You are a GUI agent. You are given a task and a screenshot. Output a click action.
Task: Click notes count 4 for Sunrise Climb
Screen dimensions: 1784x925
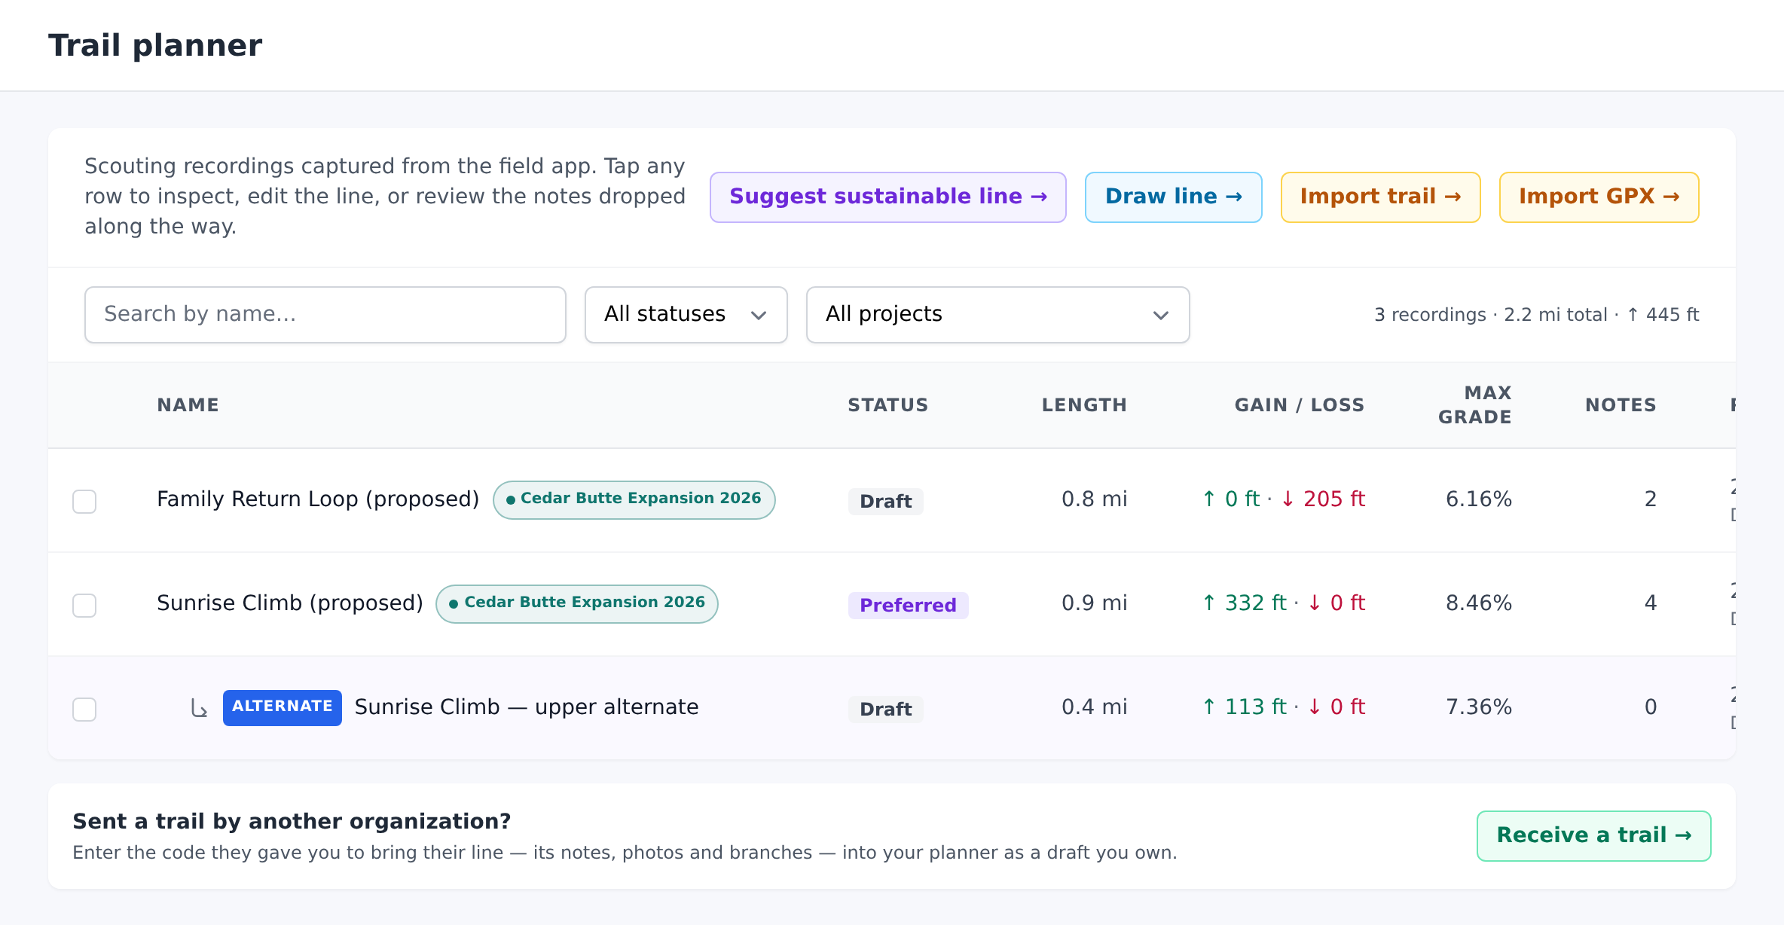tap(1650, 603)
